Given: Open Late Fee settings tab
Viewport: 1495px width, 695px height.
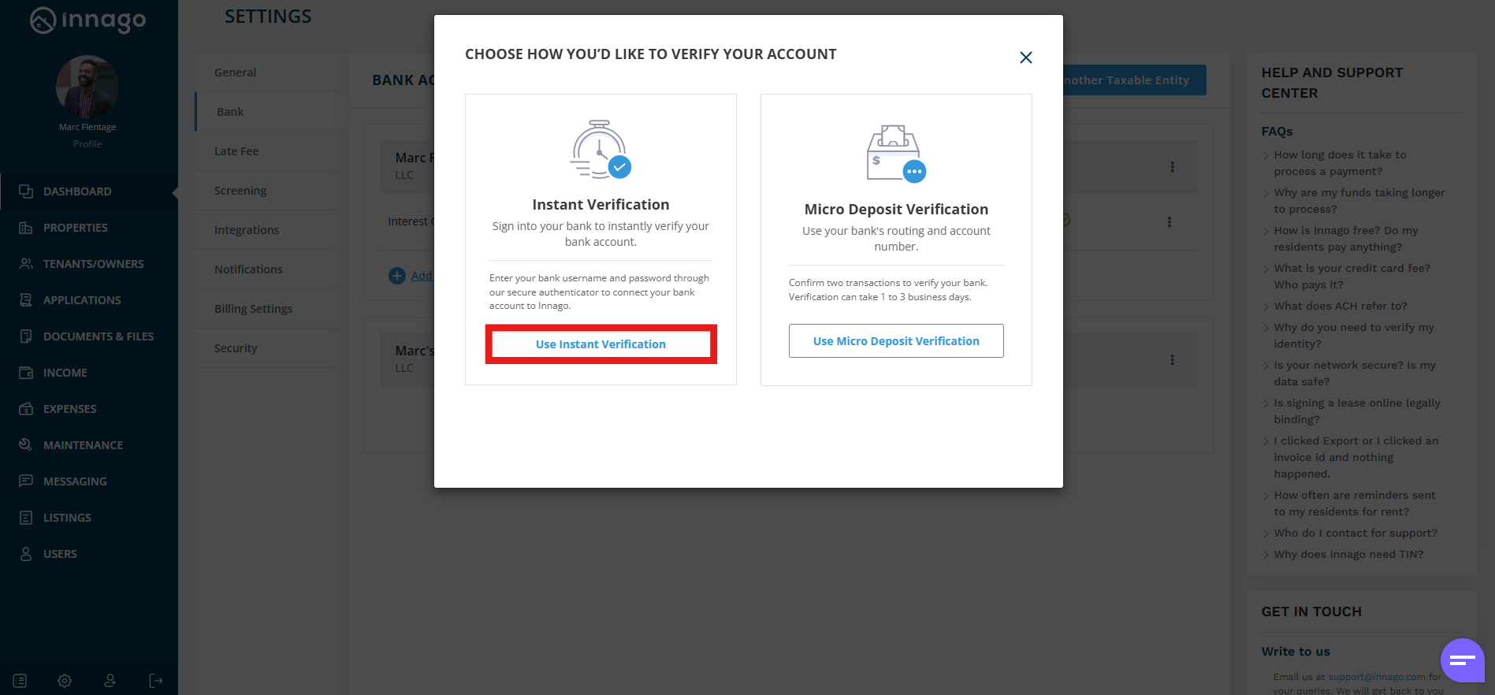Looking at the screenshot, I should (x=236, y=151).
